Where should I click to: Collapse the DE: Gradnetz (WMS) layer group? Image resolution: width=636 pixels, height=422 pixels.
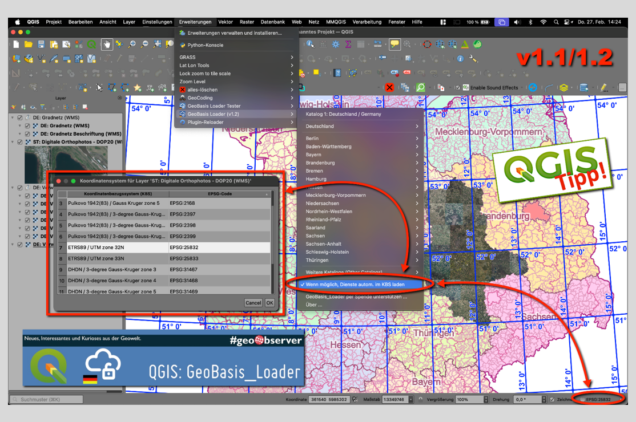[12, 118]
